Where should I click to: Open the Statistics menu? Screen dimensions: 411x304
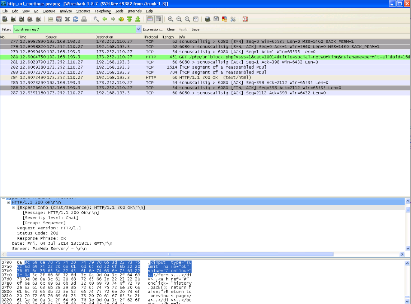pos(83,11)
